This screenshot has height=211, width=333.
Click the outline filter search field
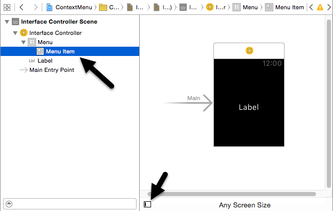(72, 203)
